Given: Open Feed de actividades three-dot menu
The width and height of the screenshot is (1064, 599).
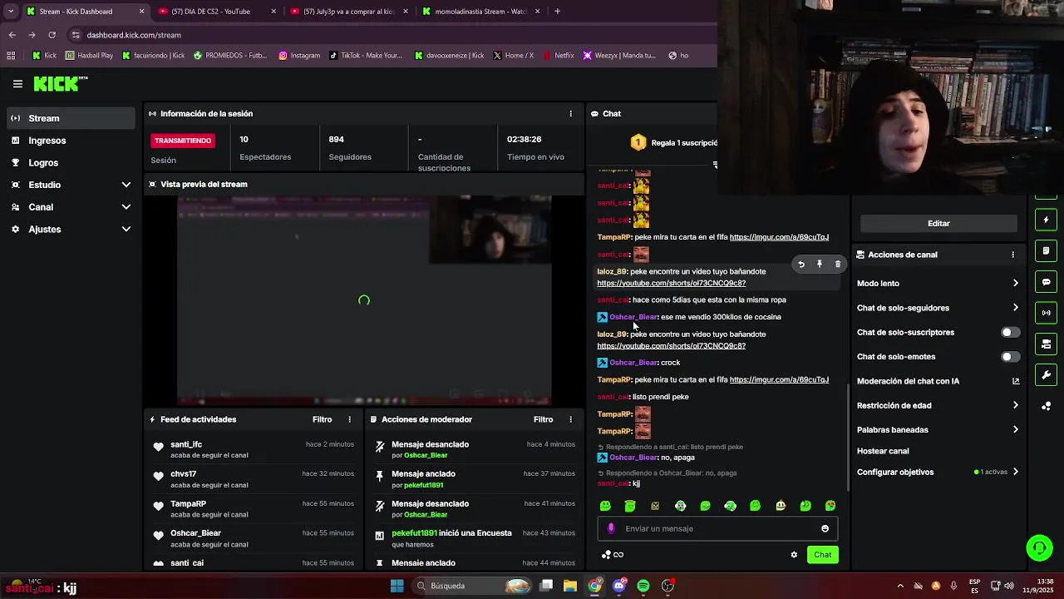Looking at the screenshot, I should (349, 420).
